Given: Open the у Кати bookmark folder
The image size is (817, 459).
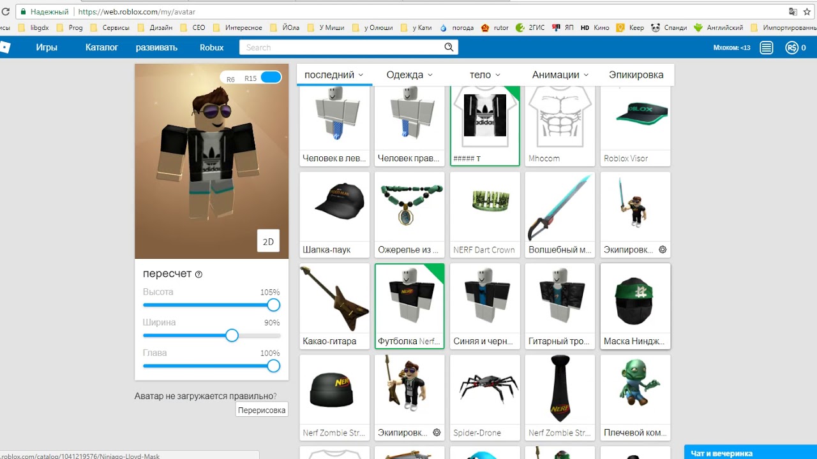Looking at the screenshot, I should (417, 27).
